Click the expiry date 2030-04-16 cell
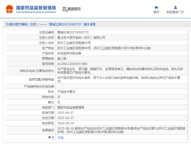 (66, 123)
